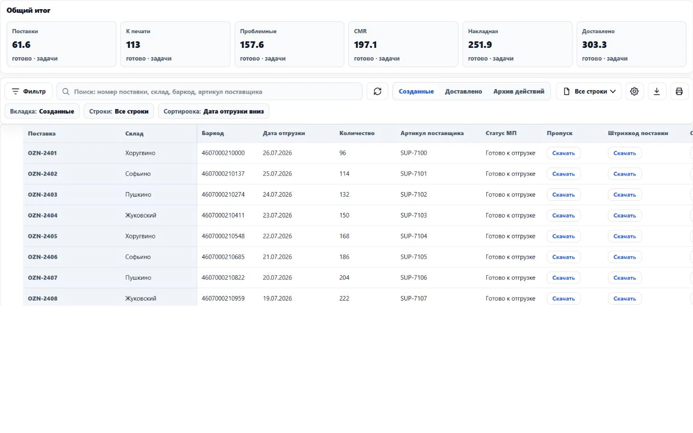Download Пропуск for OZN-2404
This screenshot has width=693, height=433.
[x=564, y=215]
